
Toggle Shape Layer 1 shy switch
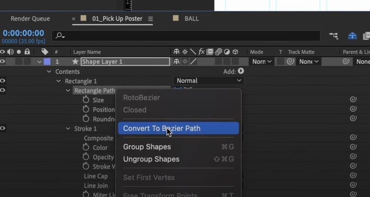point(177,62)
